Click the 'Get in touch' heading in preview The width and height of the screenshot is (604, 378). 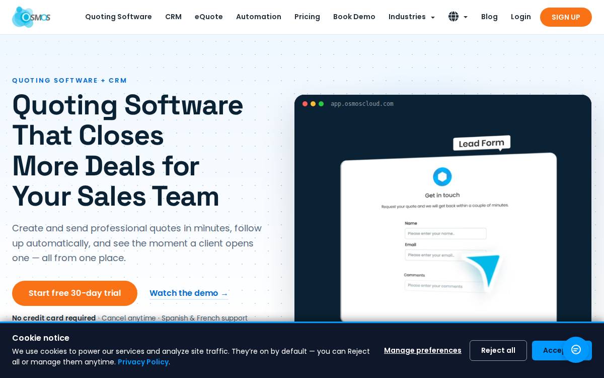442,195
